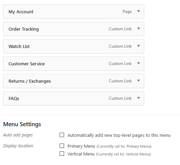180x165 pixels.
Task: Click the Custom Link label on FAQs
Action: [120, 98]
